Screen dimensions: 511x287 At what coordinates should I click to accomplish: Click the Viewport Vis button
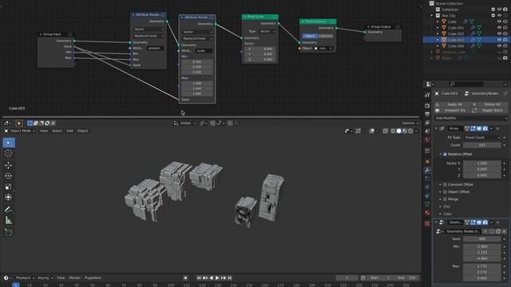point(452,111)
